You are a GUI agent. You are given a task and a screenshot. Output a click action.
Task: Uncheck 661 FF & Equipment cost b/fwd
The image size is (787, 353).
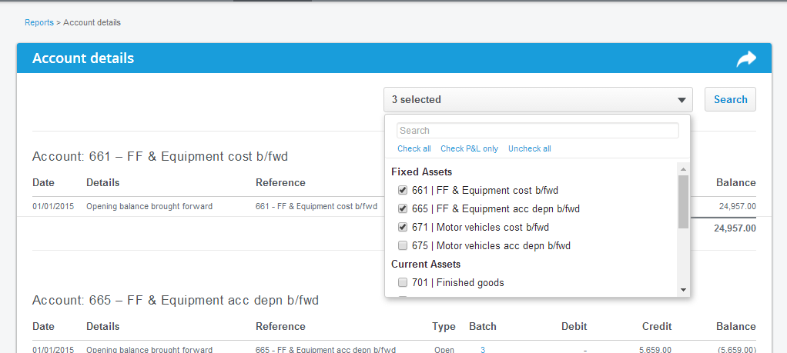point(403,191)
